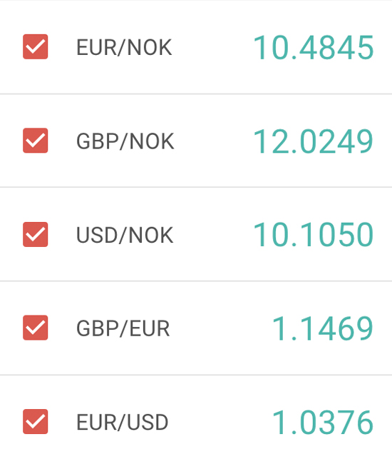Select the list row containing EUR/NOK
The width and height of the screenshot is (392, 464).
tap(196, 47)
